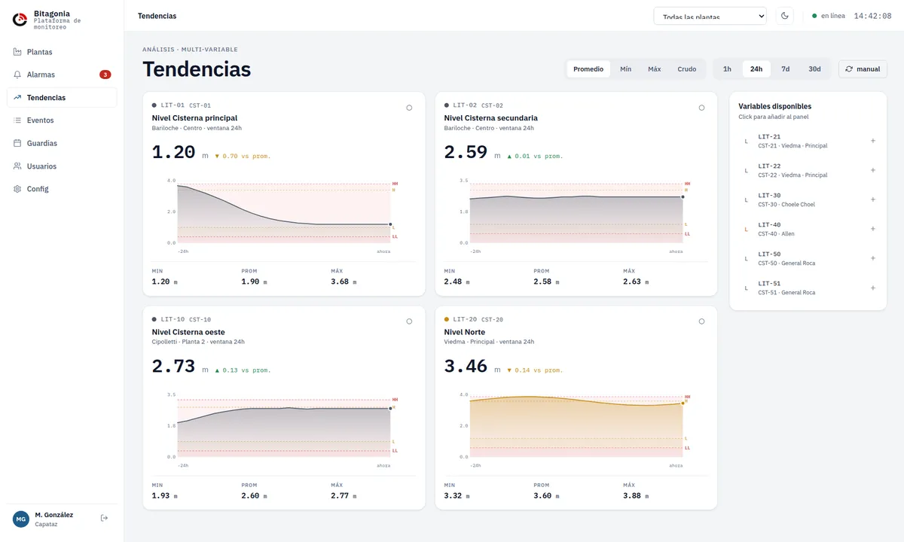
Task: Toggle dark mode with the moon icon
Action: click(x=784, y=16)
